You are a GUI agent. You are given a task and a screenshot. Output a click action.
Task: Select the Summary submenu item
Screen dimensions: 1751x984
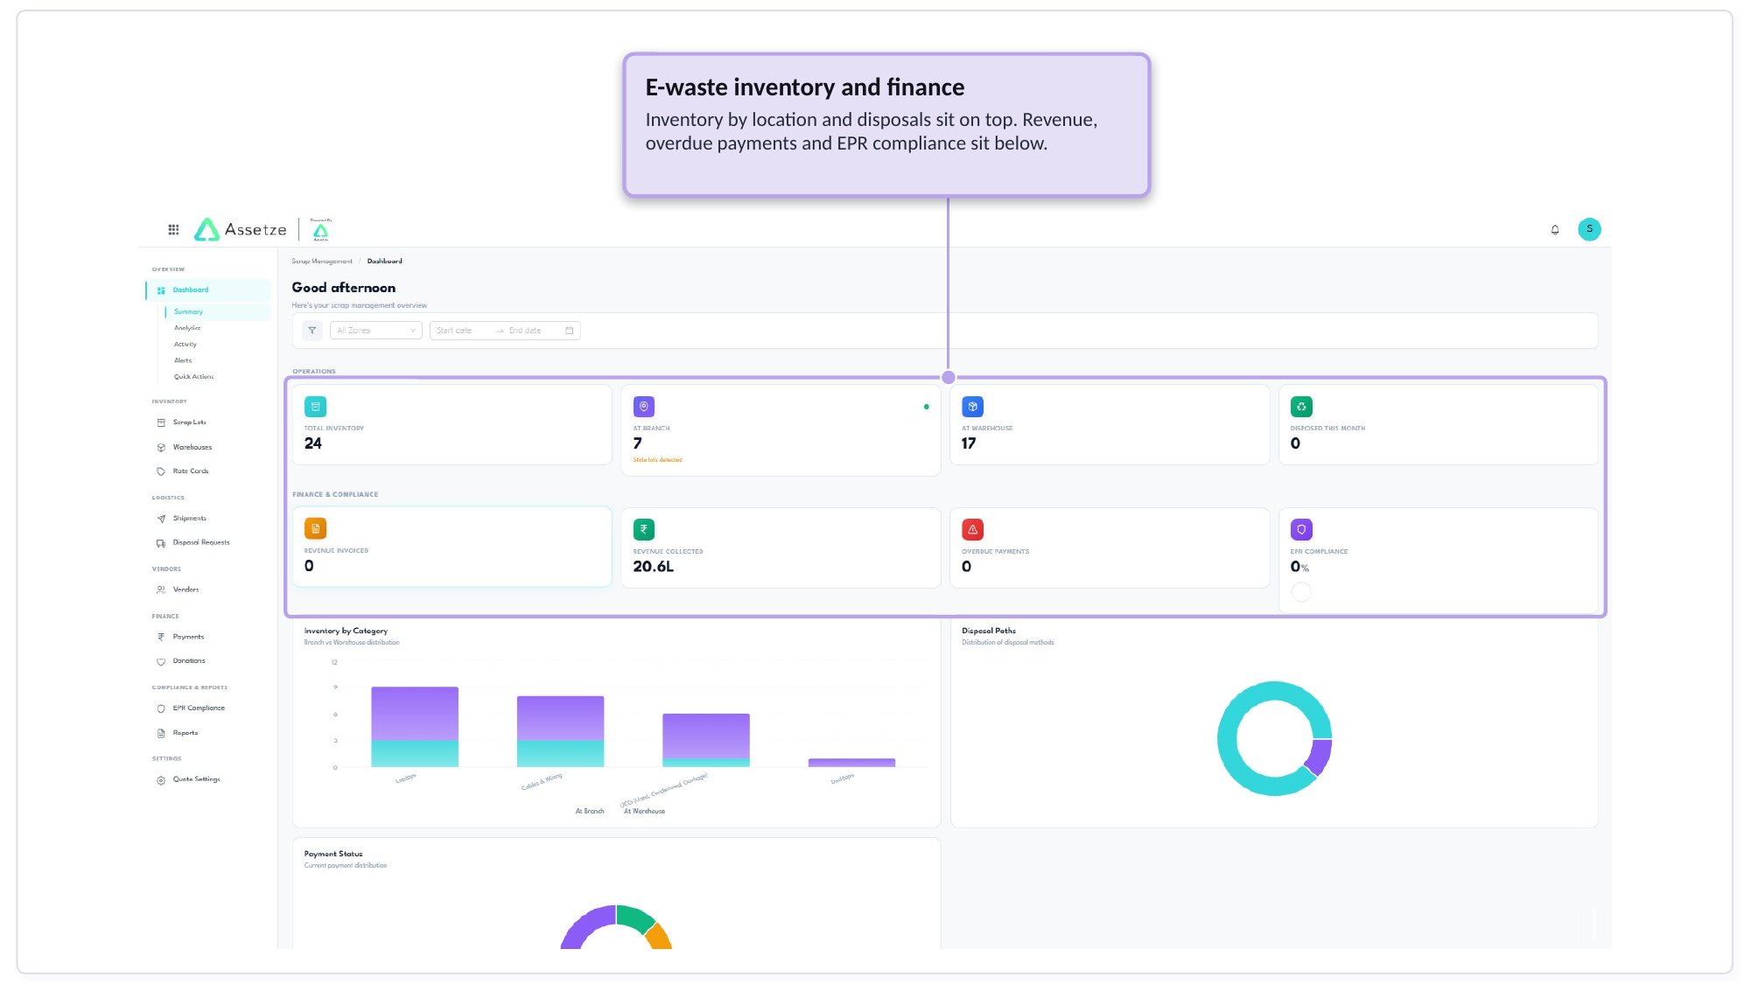(x=217, y=312)
